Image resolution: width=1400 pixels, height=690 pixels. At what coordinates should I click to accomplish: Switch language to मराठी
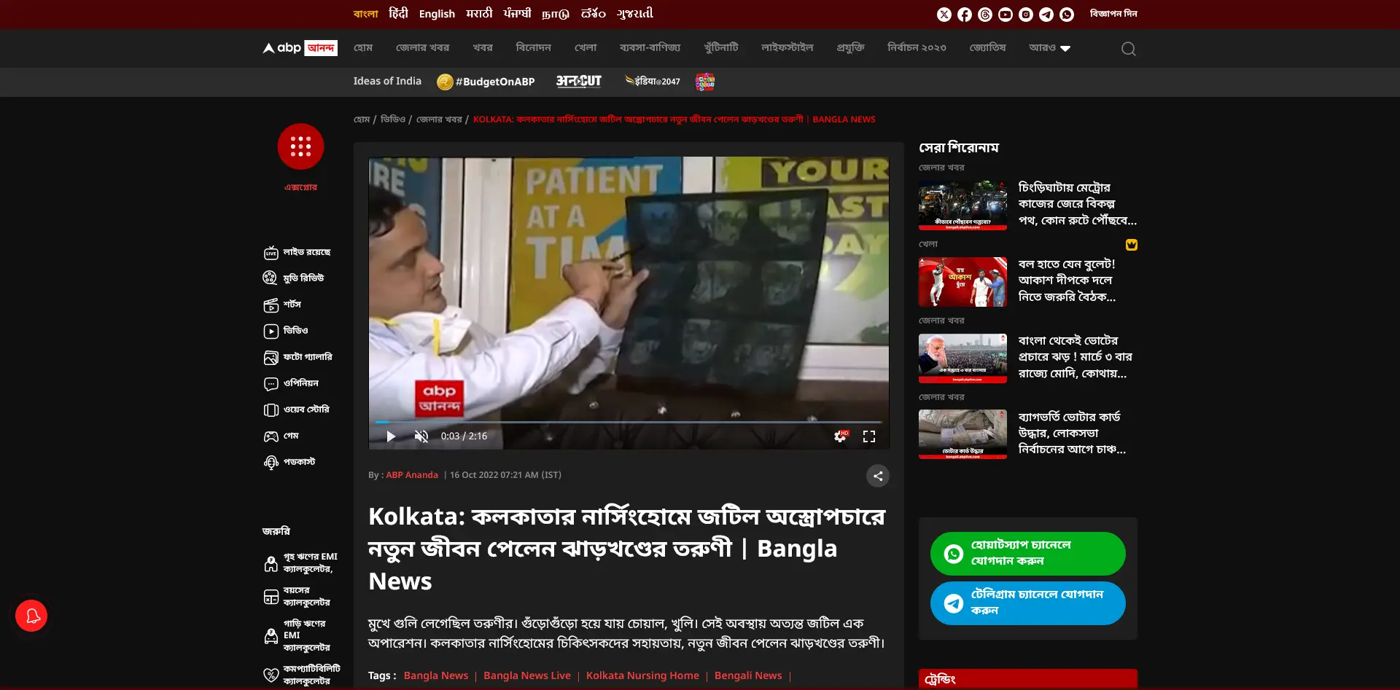click(x=479, y=13)
